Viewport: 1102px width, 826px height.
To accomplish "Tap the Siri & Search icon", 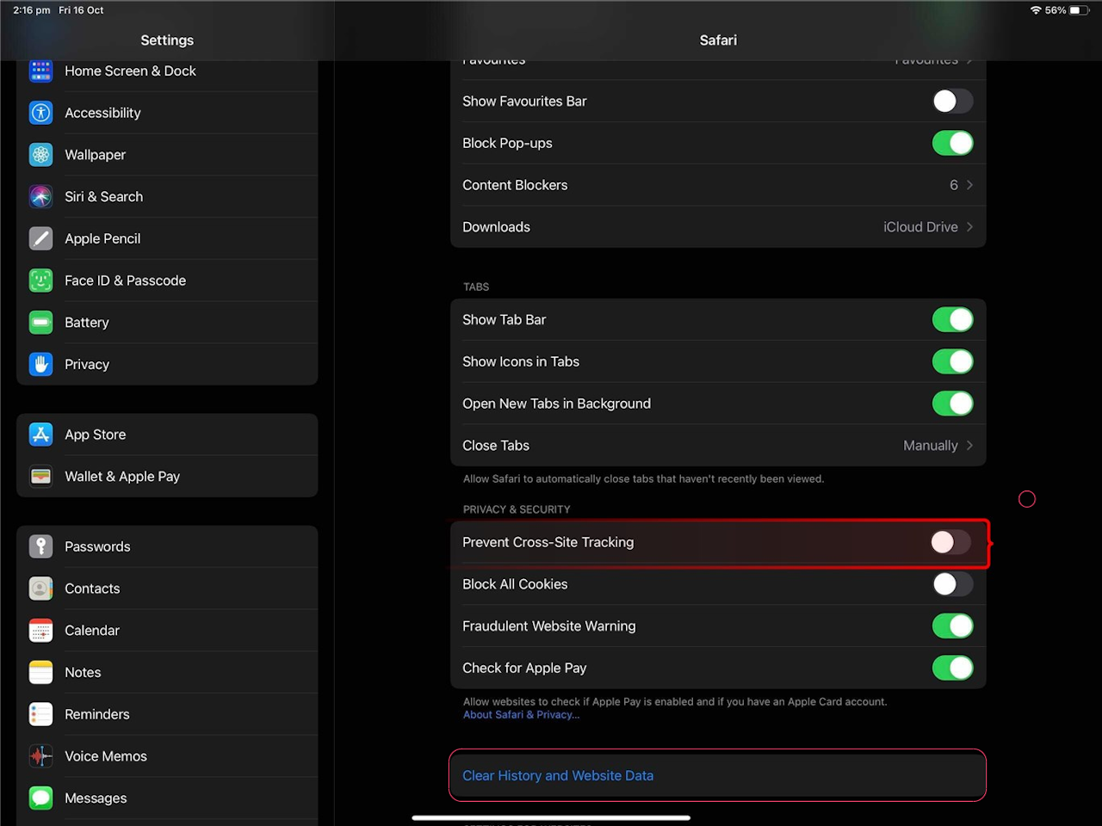I will coord(40,197).
